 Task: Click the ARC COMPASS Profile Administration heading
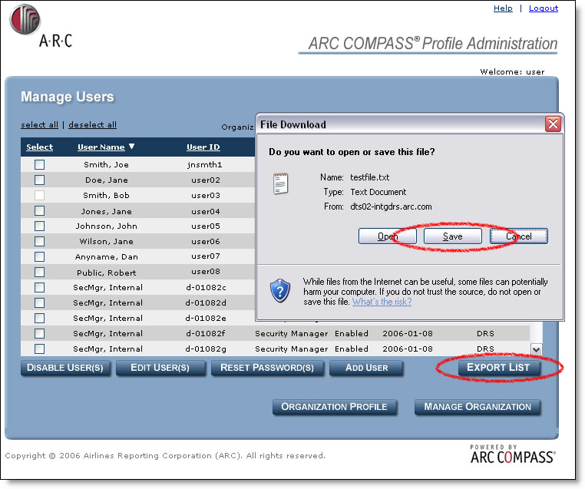click(433, 43)
